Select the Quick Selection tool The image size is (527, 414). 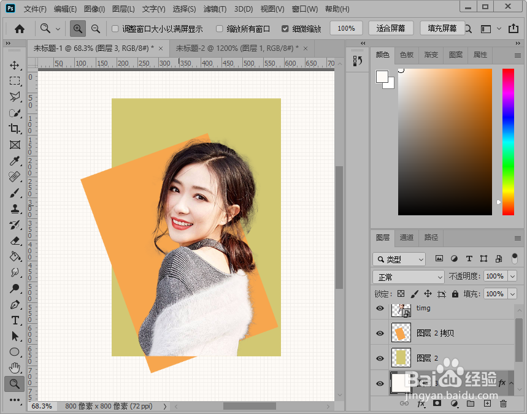pos(15,113)
